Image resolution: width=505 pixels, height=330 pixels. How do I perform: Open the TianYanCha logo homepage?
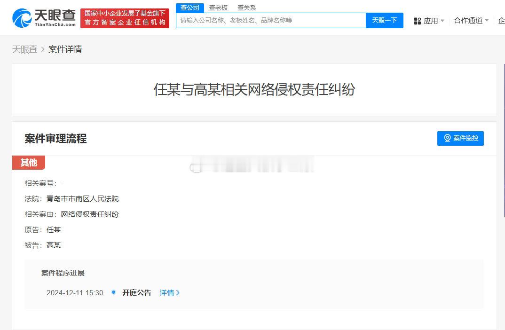[x=44, y=18]
